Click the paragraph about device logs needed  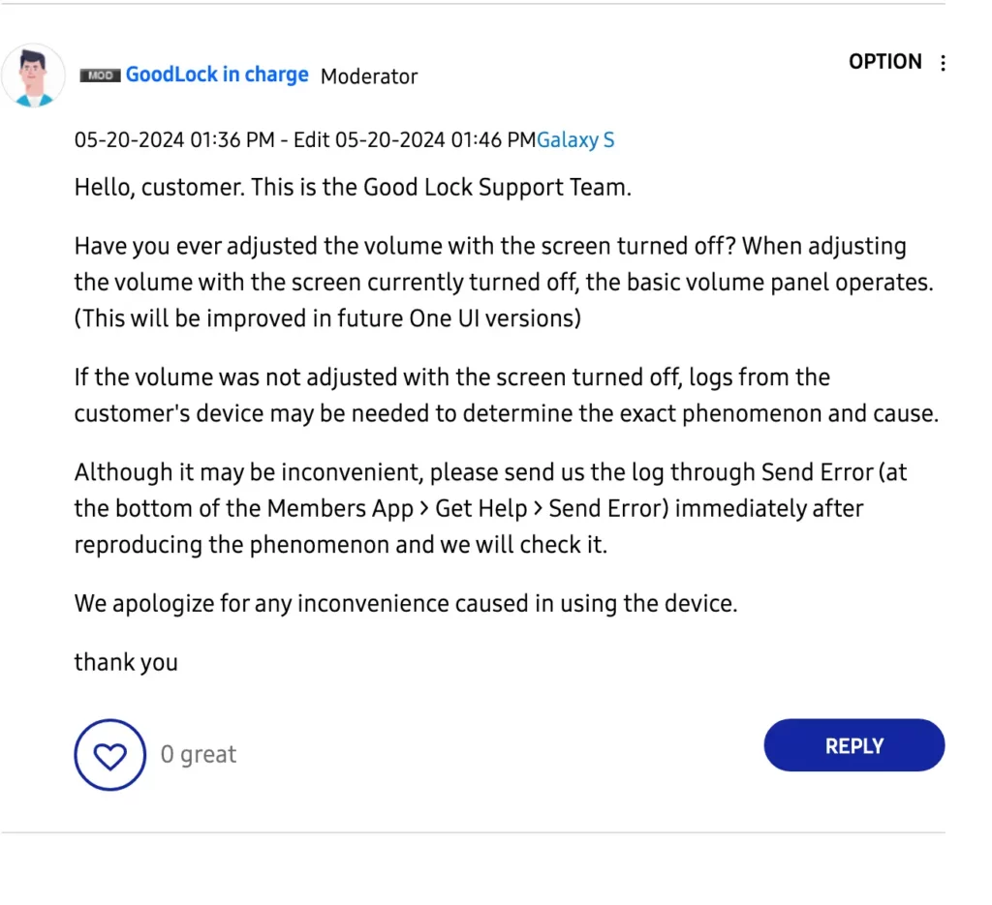tap(506, 395)
